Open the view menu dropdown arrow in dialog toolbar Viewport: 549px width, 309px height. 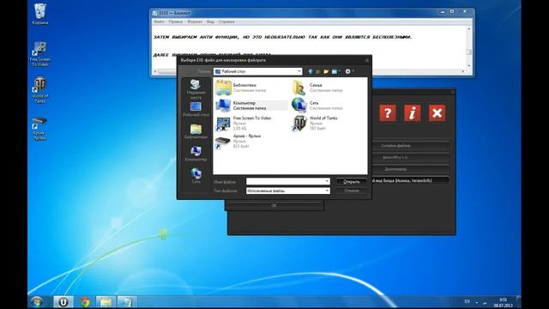pyautogui.click(x=340, y=71)
